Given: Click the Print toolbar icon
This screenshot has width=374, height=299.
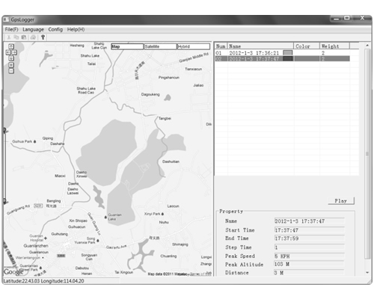Looking at the screenshot, I should coord(33,37).
